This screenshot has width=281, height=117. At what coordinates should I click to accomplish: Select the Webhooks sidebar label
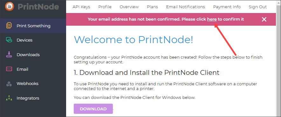coord(27,84)
